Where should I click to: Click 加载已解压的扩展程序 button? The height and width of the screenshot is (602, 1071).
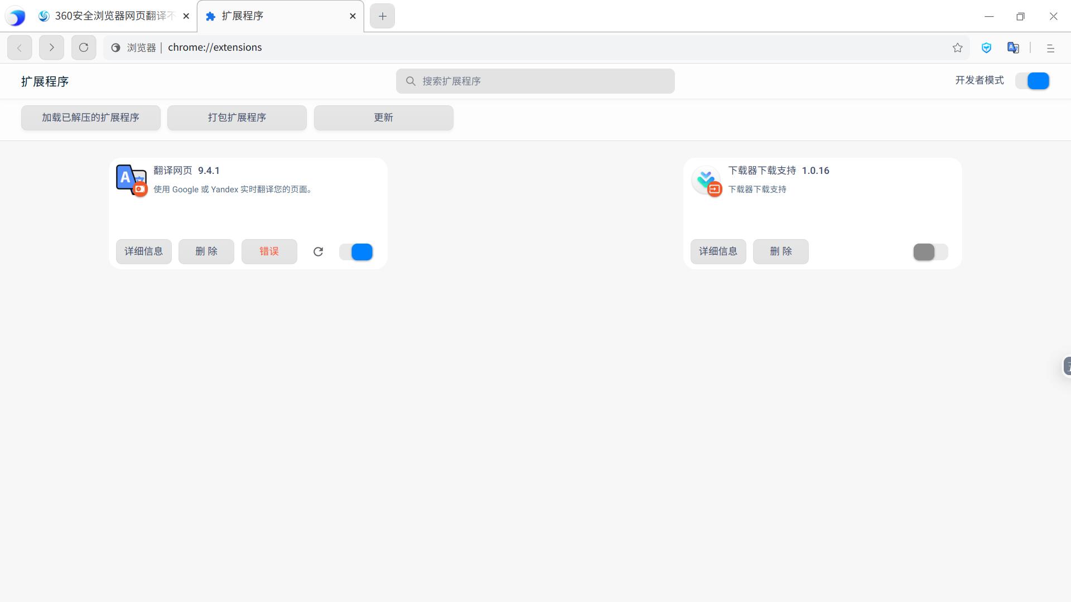coord(90,118)
